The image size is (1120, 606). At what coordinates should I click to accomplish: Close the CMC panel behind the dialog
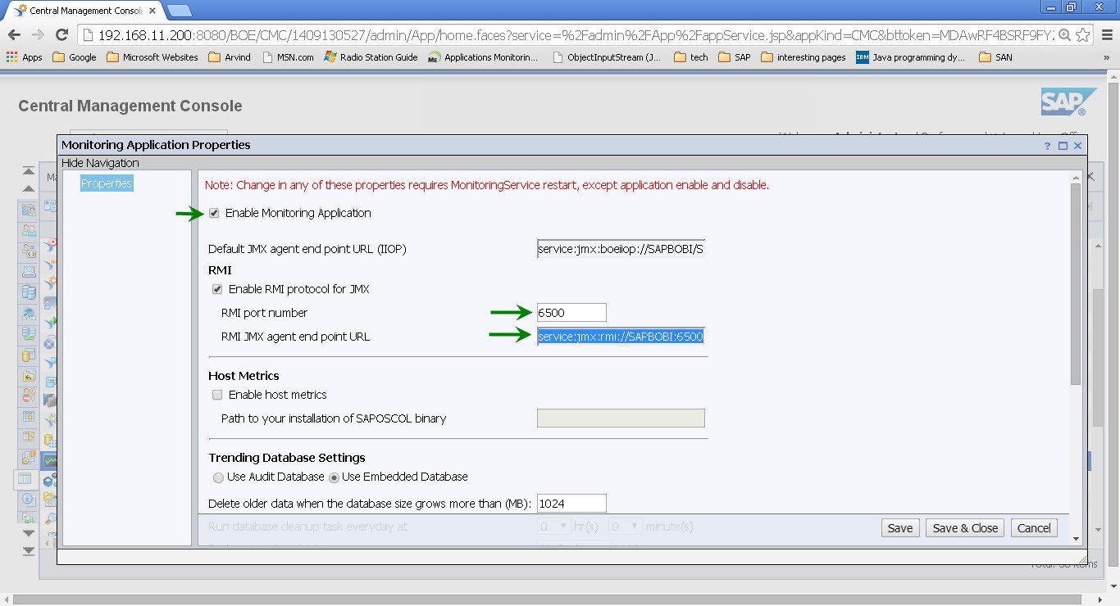point(1091,176)
